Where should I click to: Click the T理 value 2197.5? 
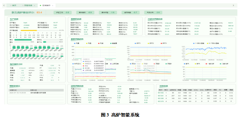147,91
